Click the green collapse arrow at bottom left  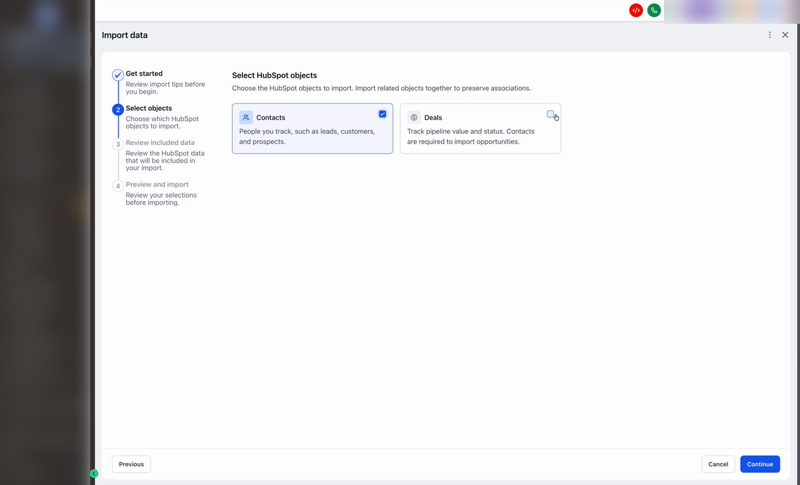94,474
